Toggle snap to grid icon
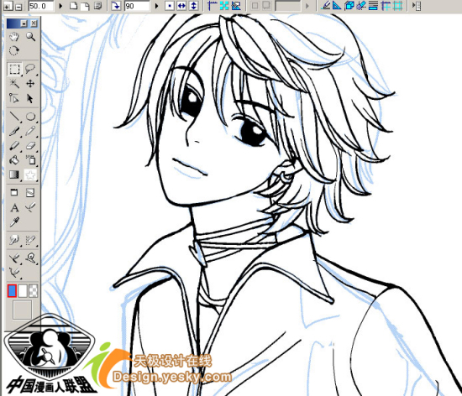Viewport: 462px width, 396px height. (x=398, y=6)
